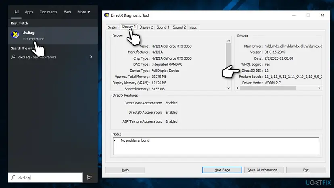Minimize the DirectX Diagnostic Tool window
The width and height of the screenshot is (334, 188).
[x=294, y=15]
